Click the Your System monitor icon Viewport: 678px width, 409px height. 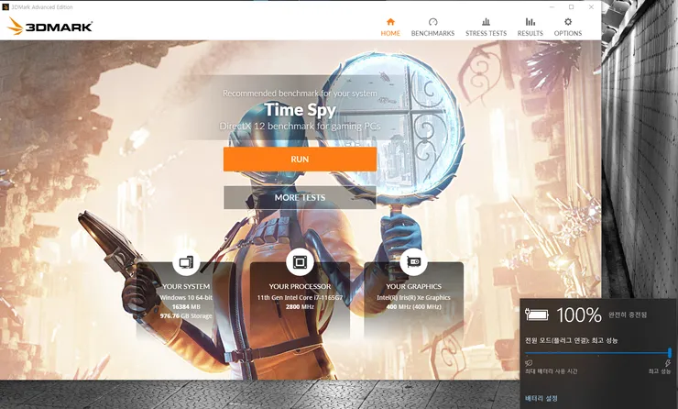[x=186, y=262]
